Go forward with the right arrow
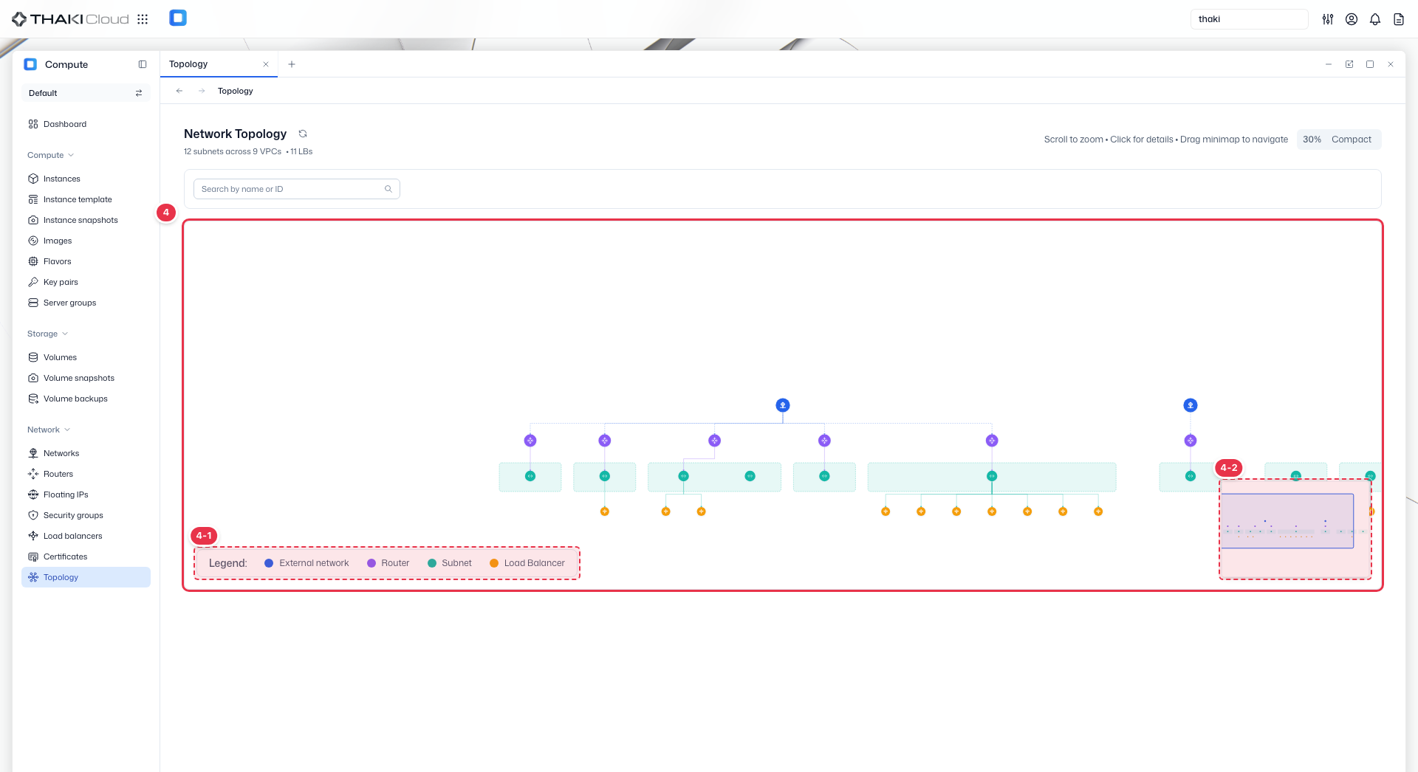 tap(202, 91)
